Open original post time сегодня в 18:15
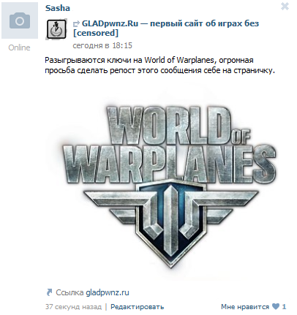 (x=102, y=45)
